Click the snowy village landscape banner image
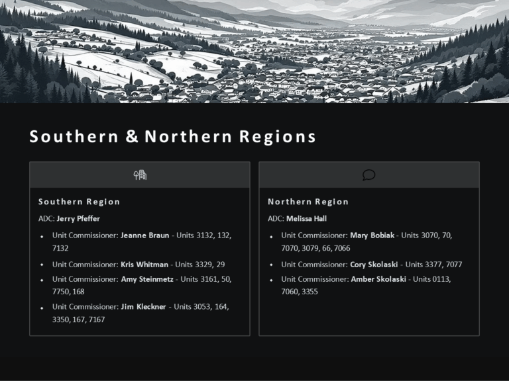Viewport: 509px width, 381px height. [254, 51]
